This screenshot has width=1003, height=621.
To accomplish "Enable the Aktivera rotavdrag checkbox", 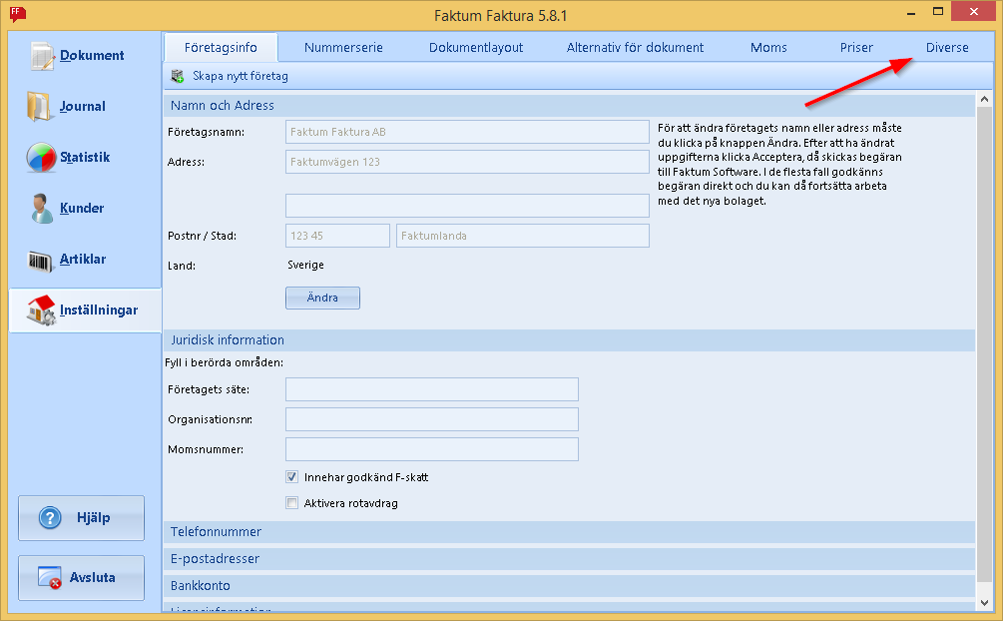I will (291, 503).
